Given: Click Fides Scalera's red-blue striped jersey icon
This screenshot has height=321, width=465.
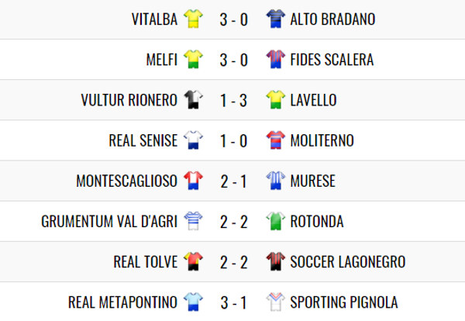Looking at the screenshot, I should tap(276, 60).
